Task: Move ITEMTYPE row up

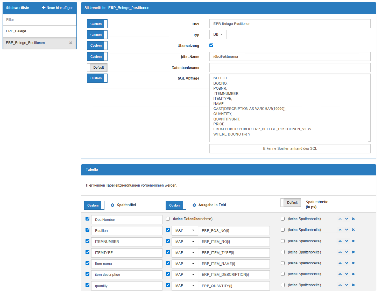Action: click(x=340, y=252)
